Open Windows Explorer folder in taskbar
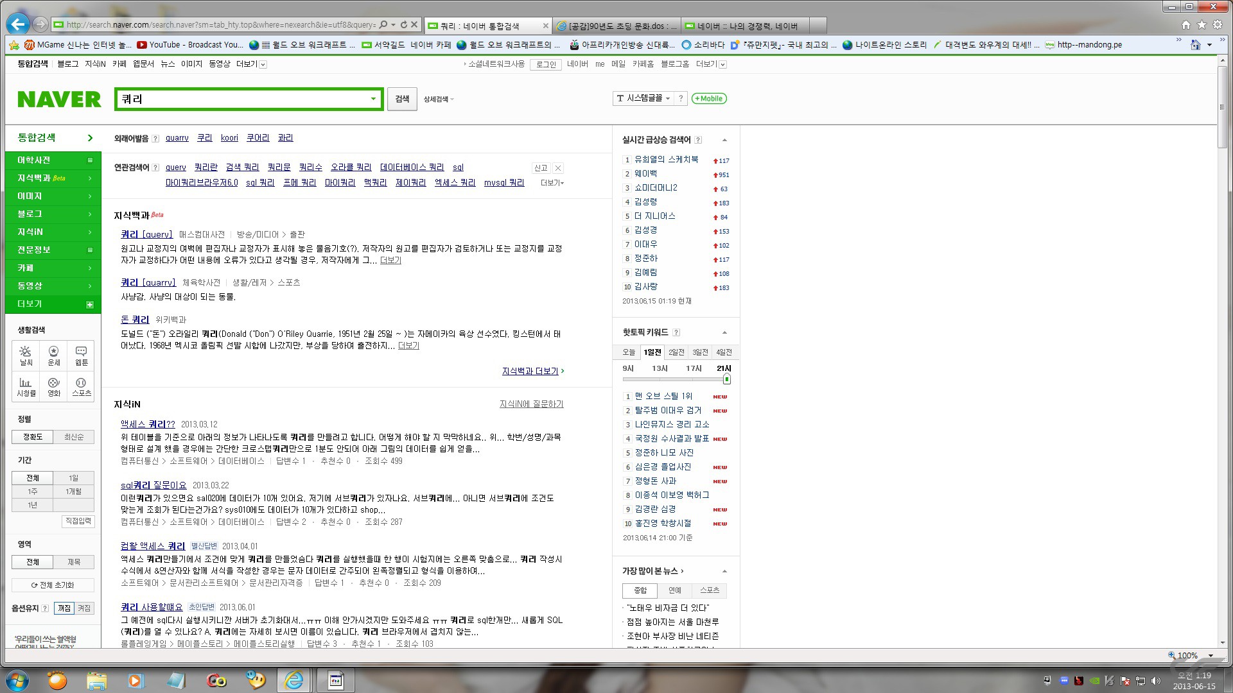Screen dimensions: 1233x693 click(96, 680)
